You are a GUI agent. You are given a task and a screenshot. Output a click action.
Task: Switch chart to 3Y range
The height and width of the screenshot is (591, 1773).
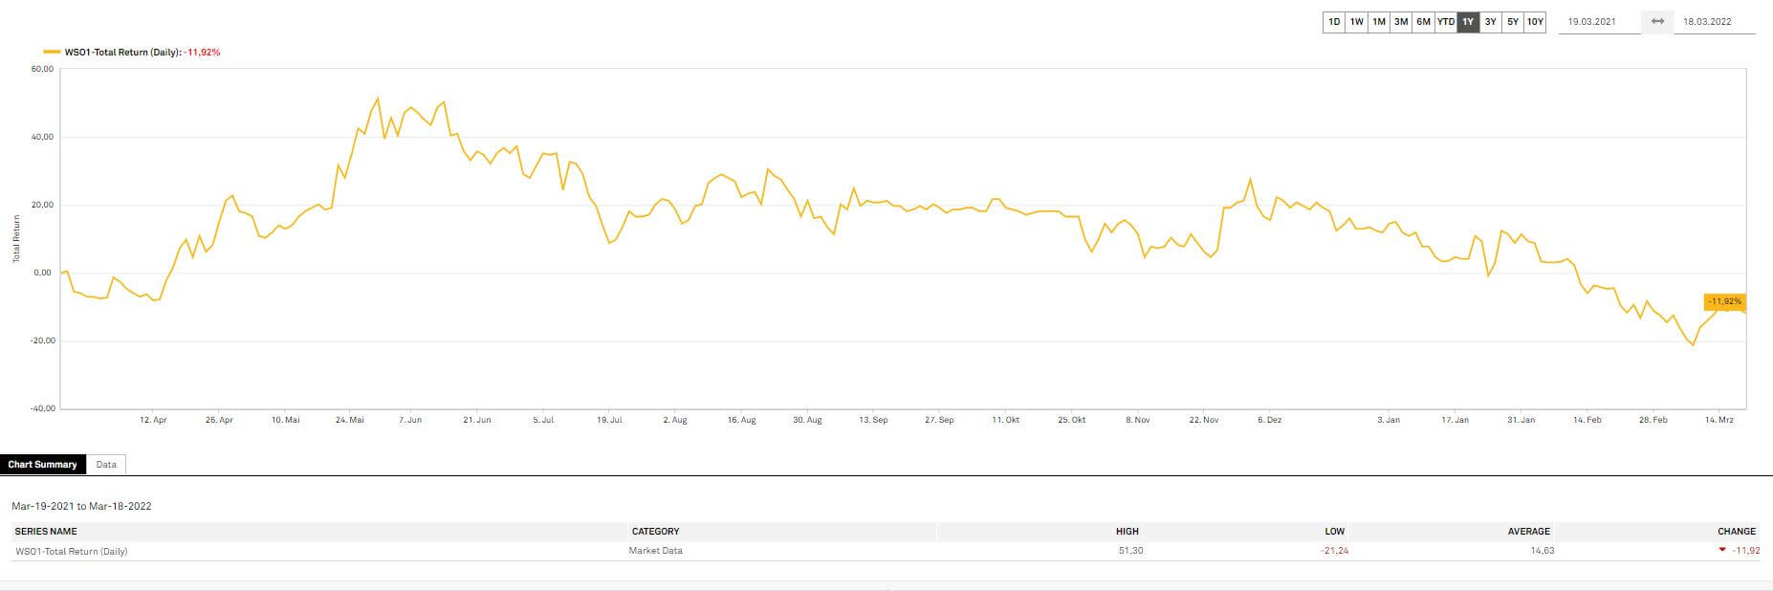pos(1490,21)
